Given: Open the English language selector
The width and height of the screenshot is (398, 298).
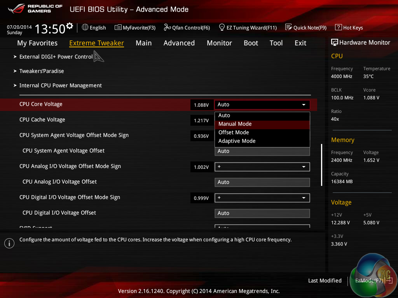Looking at the screenshot, I should point(94,28).
